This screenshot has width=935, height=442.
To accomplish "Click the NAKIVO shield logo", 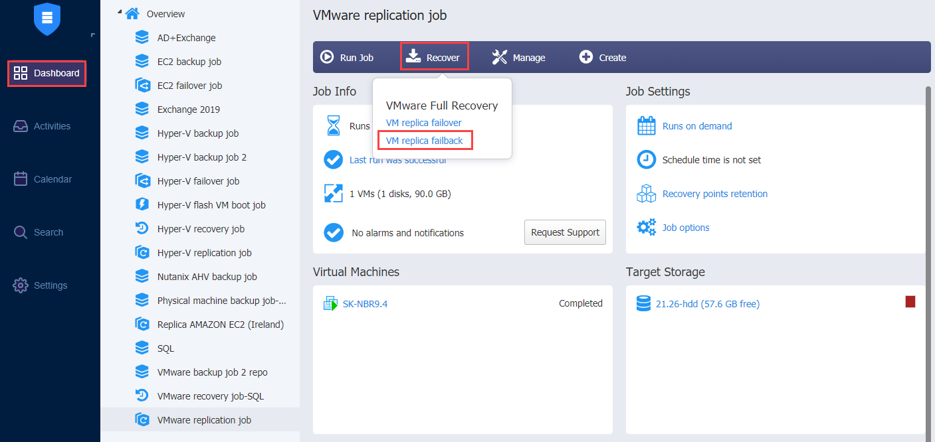I will 47,19.
